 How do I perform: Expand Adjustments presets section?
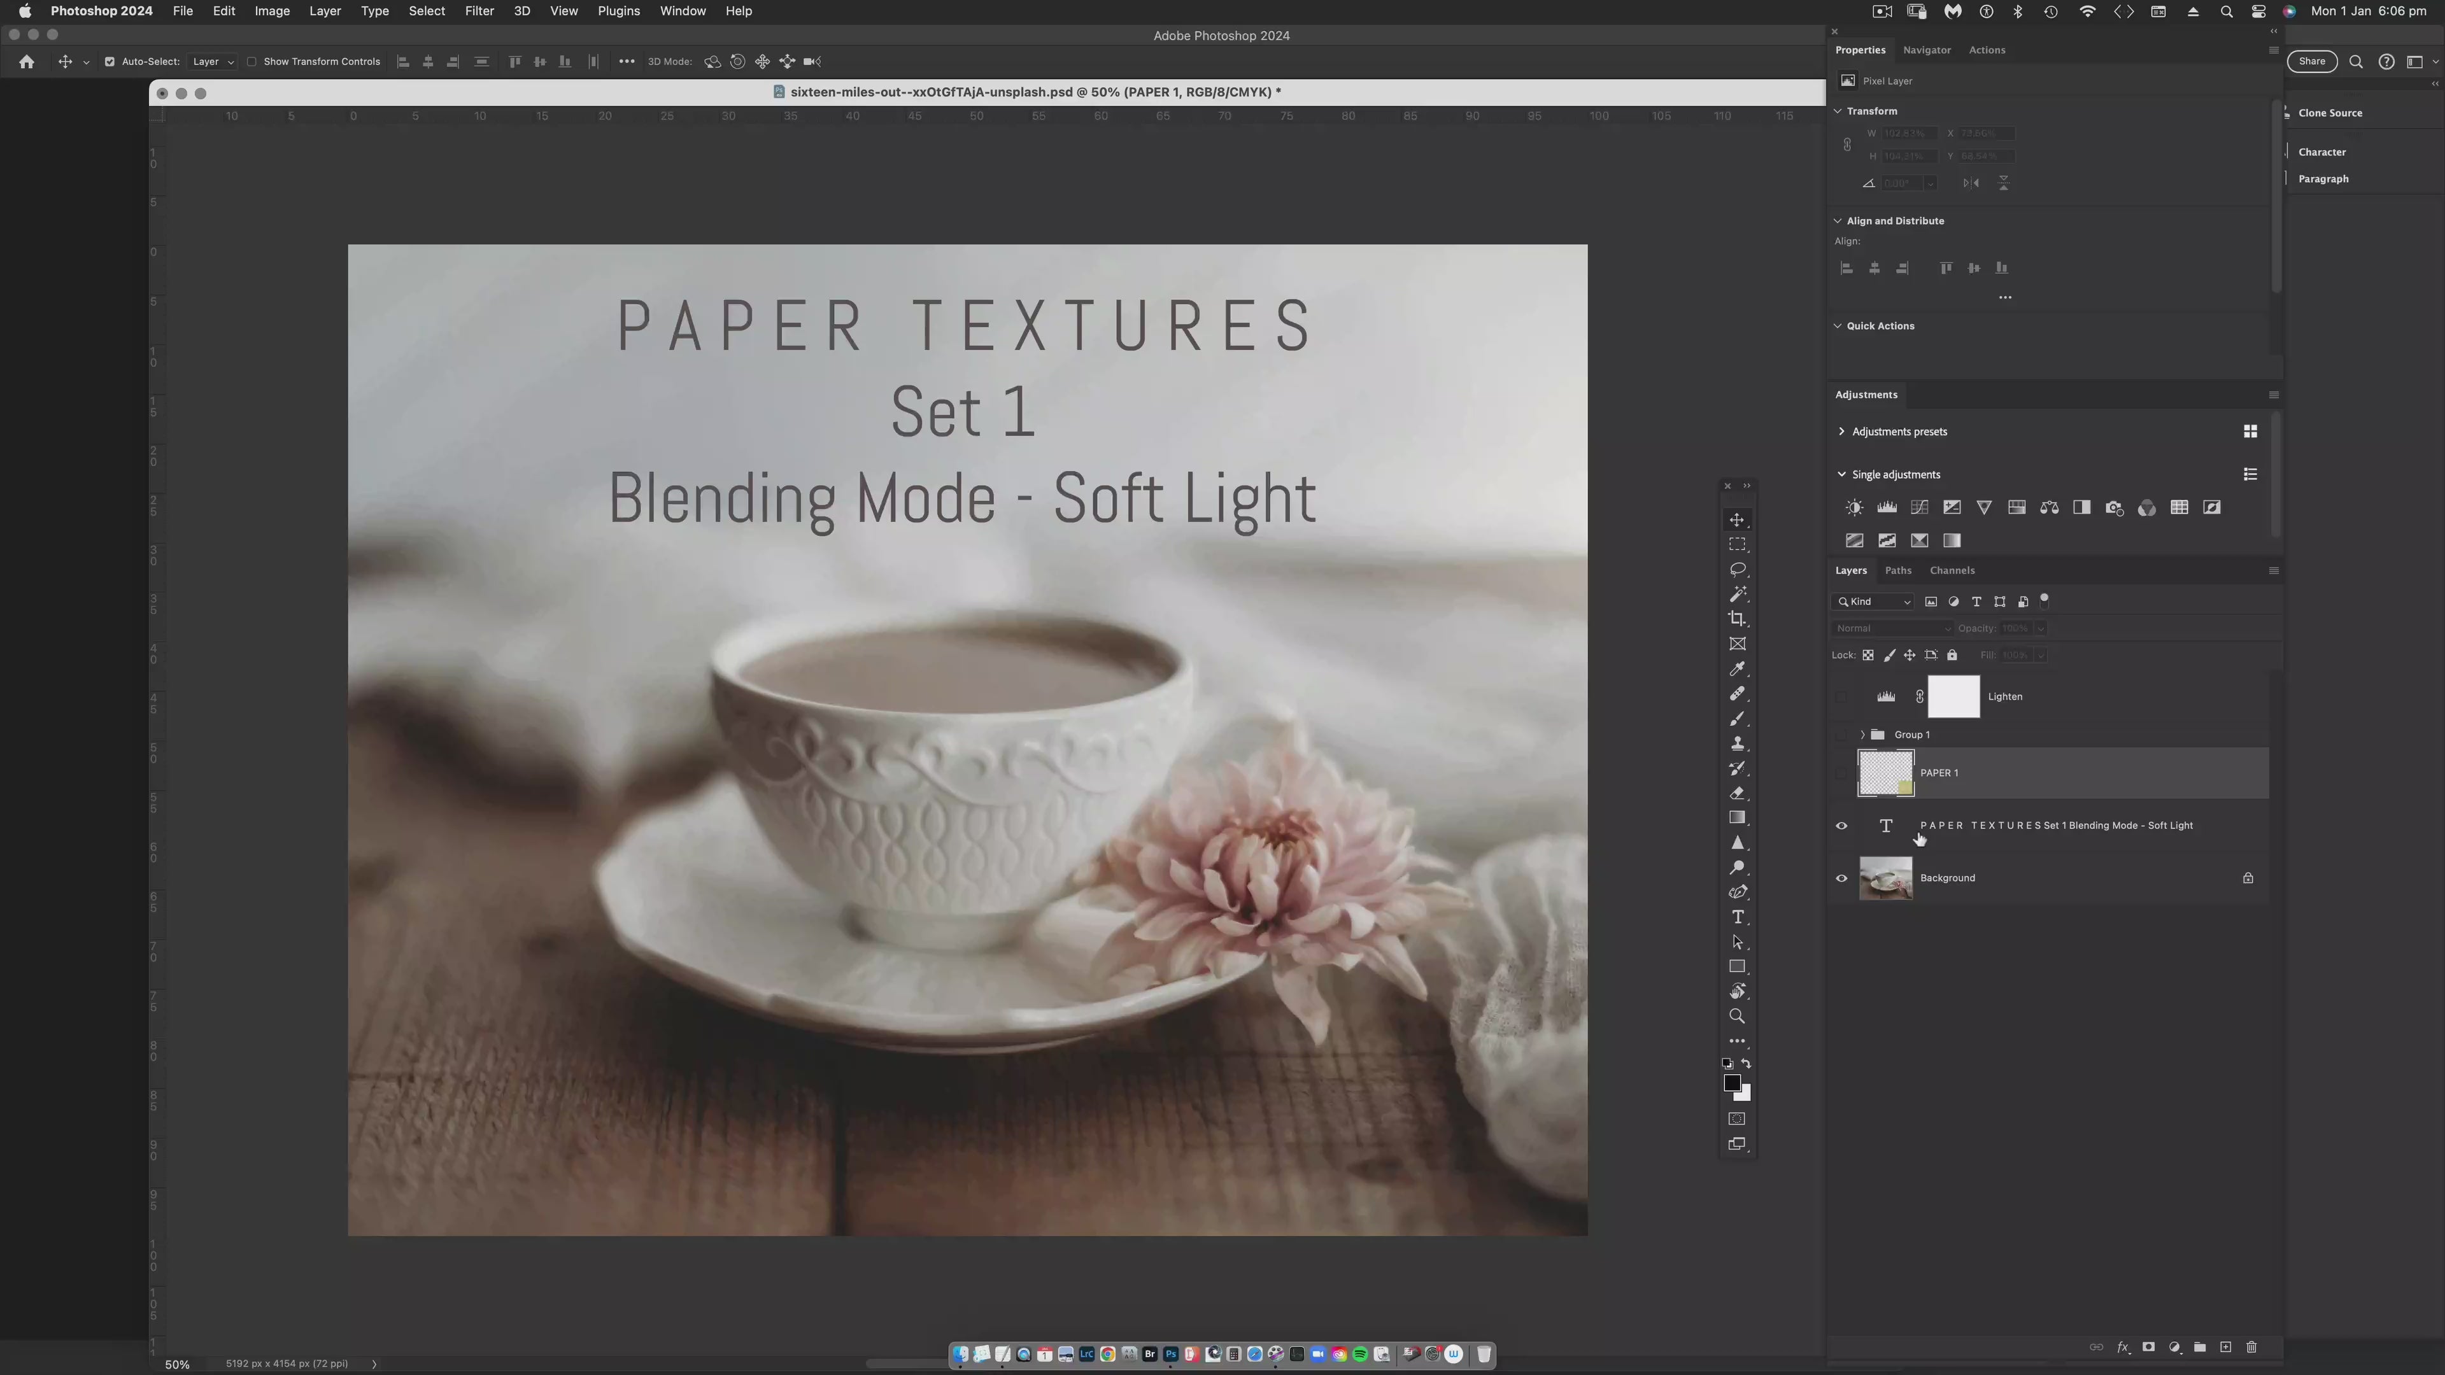click(x=1841, y=432)
